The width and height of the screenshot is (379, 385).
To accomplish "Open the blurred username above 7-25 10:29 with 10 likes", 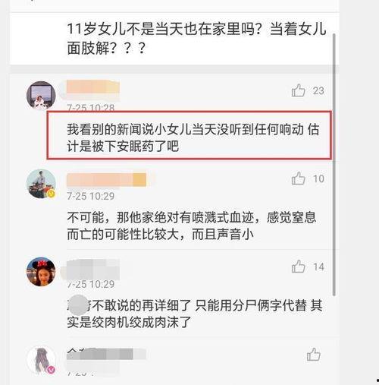I will [106, 180].
